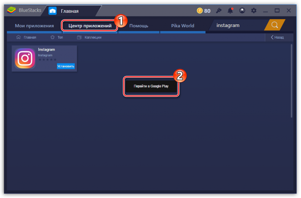Go to Главная in app center navigation
This screenshot has width=301, height=198.
30,37
